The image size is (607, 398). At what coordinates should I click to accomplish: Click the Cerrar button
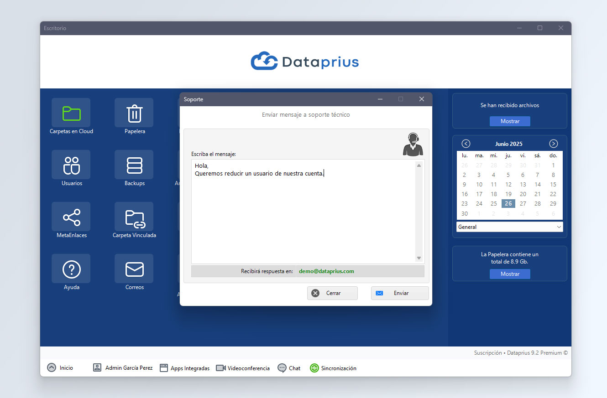click(332, 293)
